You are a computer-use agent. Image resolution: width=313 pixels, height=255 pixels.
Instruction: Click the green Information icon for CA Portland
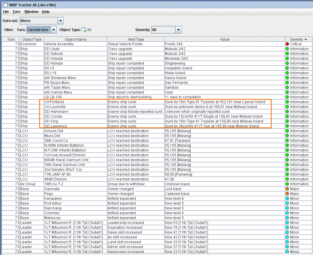point(287,102)
